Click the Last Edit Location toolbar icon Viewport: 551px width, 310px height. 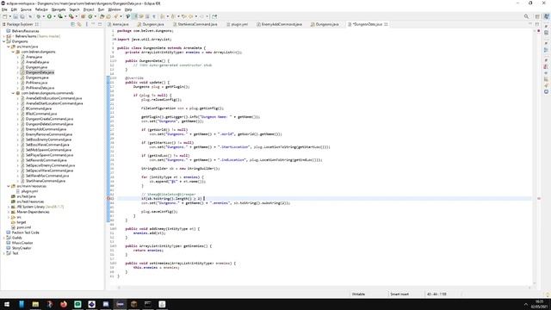point(183,16)
